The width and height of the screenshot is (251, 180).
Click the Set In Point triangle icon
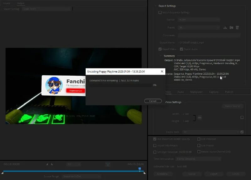point(47,164)
